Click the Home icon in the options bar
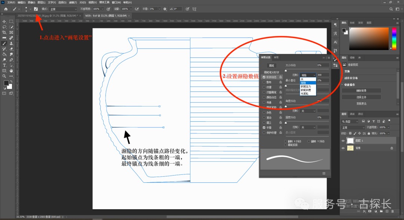This screenshot has height=220, width=404. click(6, 9)
